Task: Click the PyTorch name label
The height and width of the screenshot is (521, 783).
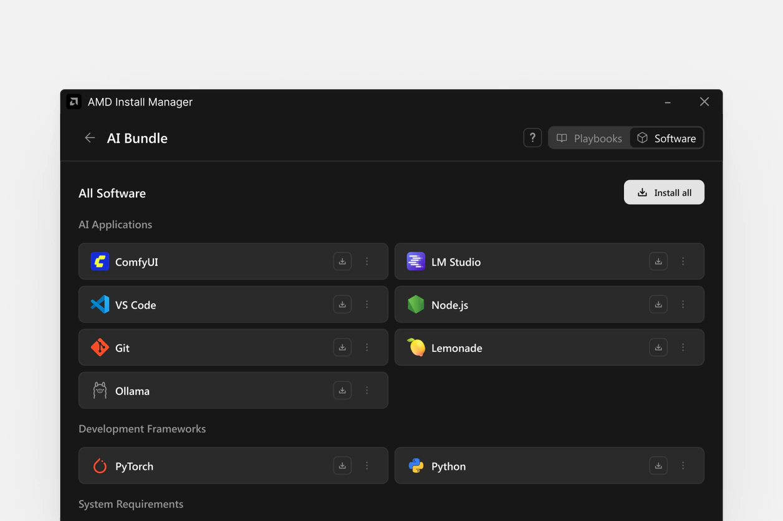Action: click(x=134, y=466)
